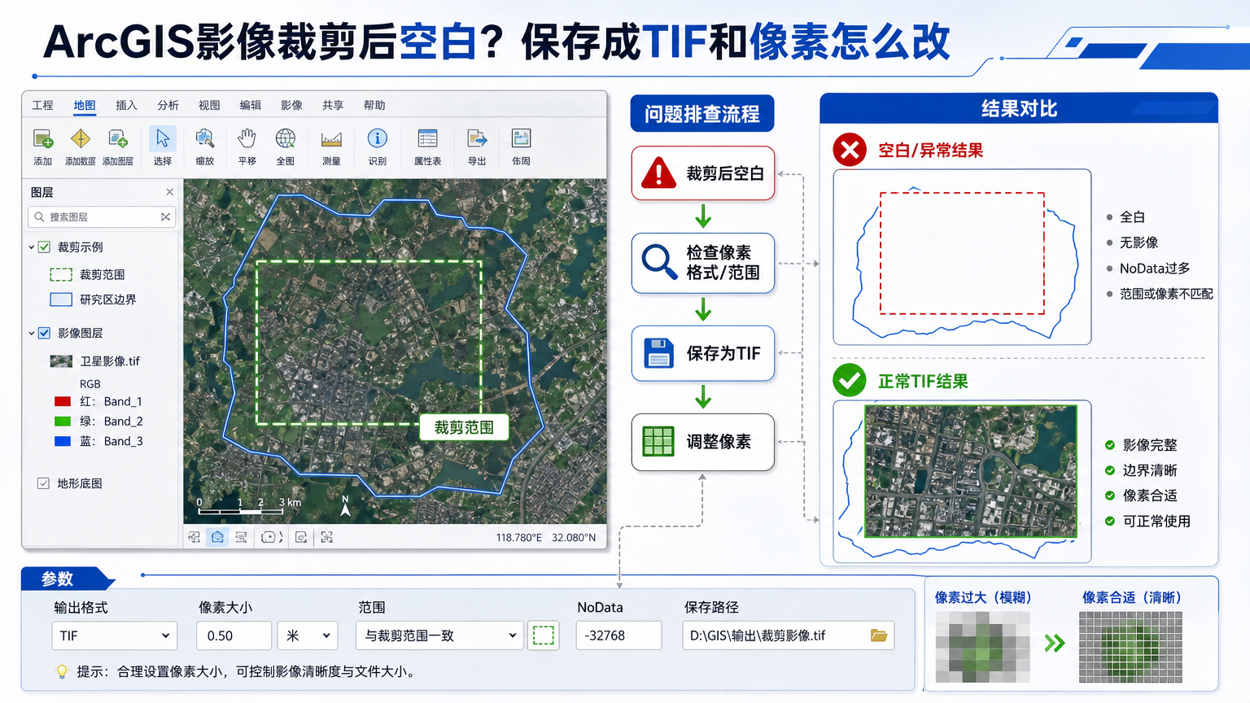1250x703 pixels.
Task: Open the 米 unit dropdown
Action: tap(308, 635)
